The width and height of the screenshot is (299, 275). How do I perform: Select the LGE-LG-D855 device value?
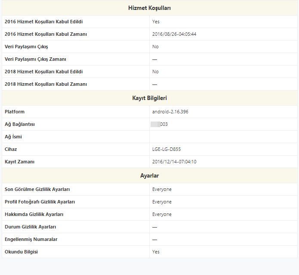(166, 149)
